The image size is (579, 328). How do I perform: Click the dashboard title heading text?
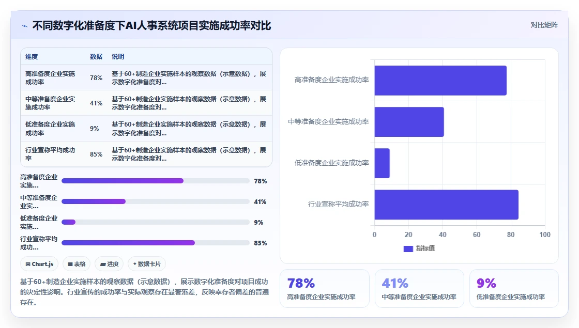[x=152, y=26]
